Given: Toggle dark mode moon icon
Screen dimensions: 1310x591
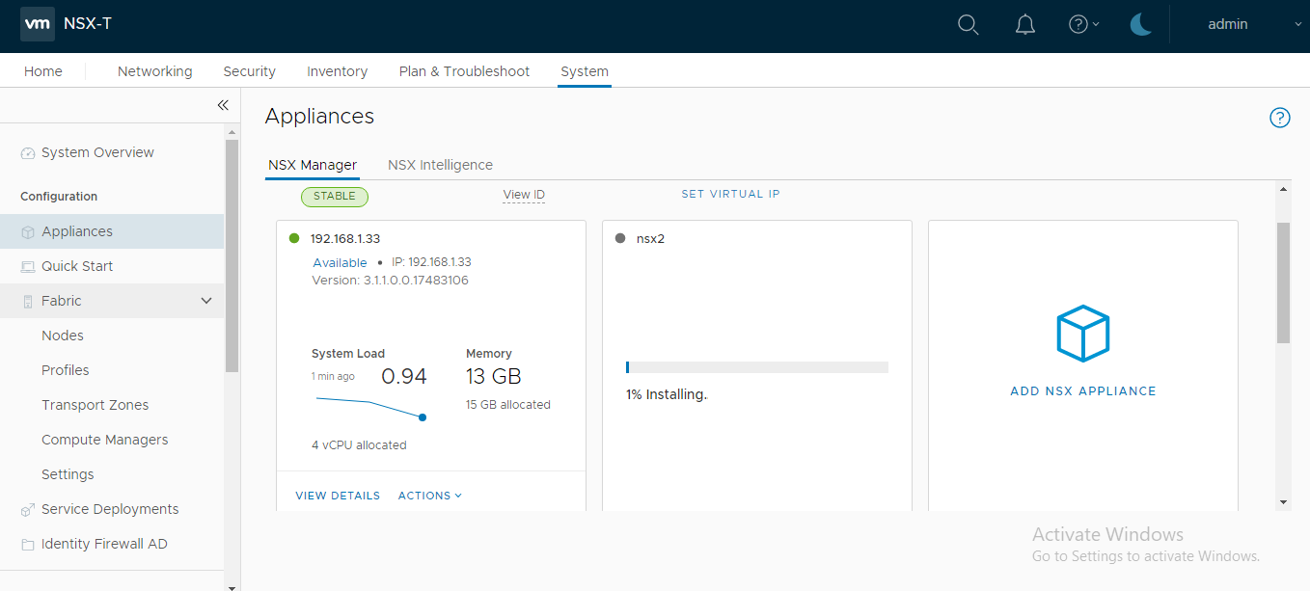Looking at the screenshot, I should coord(1141,25).
